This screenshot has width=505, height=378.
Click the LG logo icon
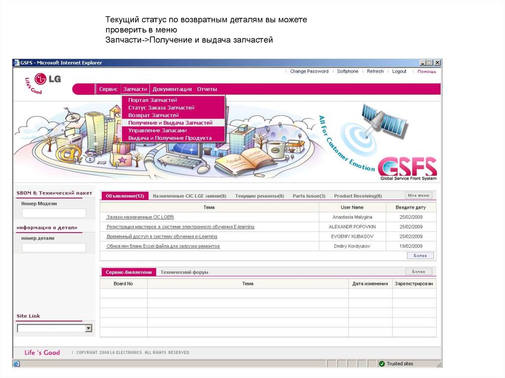pyautogui.click(x=40, y=79)
